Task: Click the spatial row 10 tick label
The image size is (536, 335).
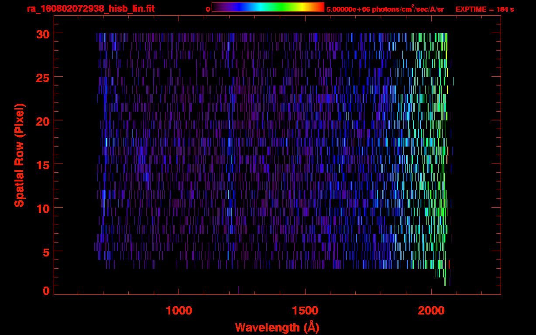Action: point(42,208)
